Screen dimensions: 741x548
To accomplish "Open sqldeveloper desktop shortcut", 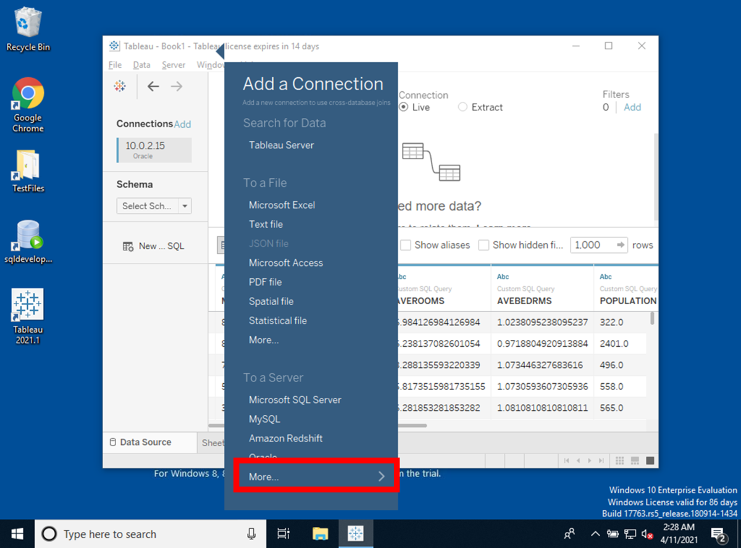I will [28, 242].
